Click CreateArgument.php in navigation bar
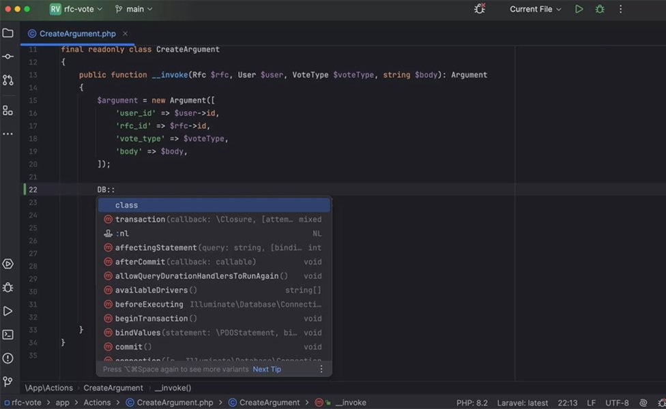Viewport: 666px width, 409px height. click(x=170, y=403)
